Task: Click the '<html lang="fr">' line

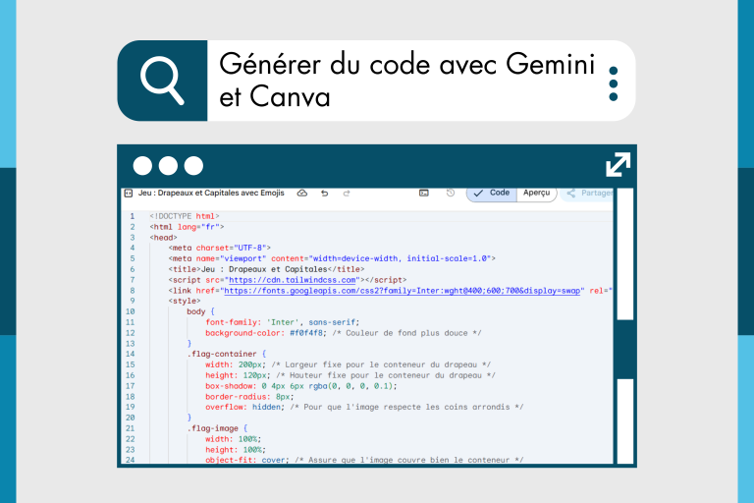Action: 187,227
